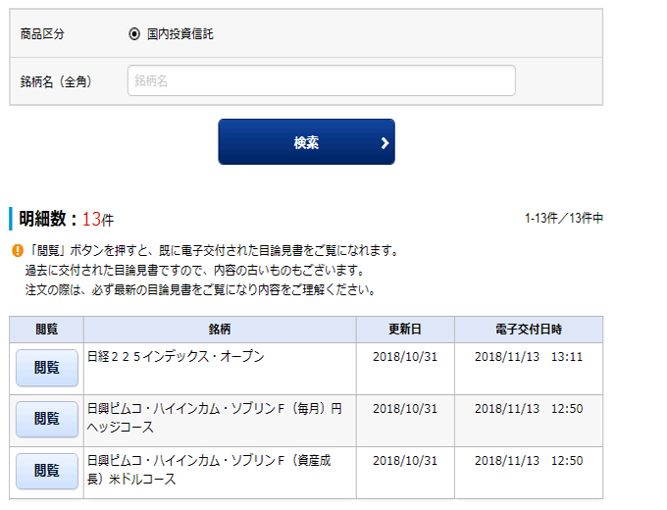The width and height of the screenshot is (667, 510).
Task: Open 閲覧 for the 円ヘッジコース fund
Action: (46, 419)
